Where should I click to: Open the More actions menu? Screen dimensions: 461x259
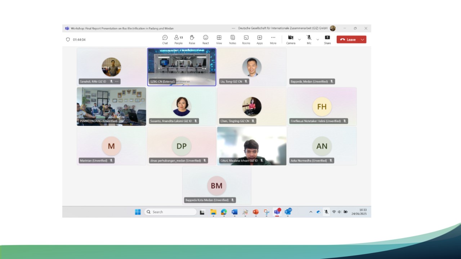(x=273, y=40)
